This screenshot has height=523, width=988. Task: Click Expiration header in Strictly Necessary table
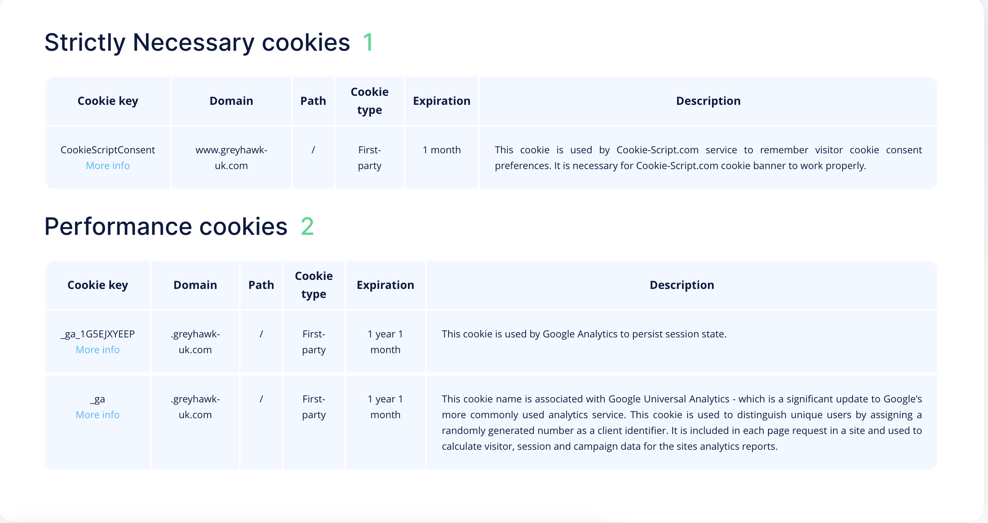pos(441,101)
